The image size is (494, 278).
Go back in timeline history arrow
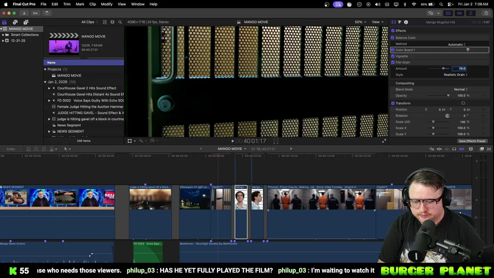(201, 149)
